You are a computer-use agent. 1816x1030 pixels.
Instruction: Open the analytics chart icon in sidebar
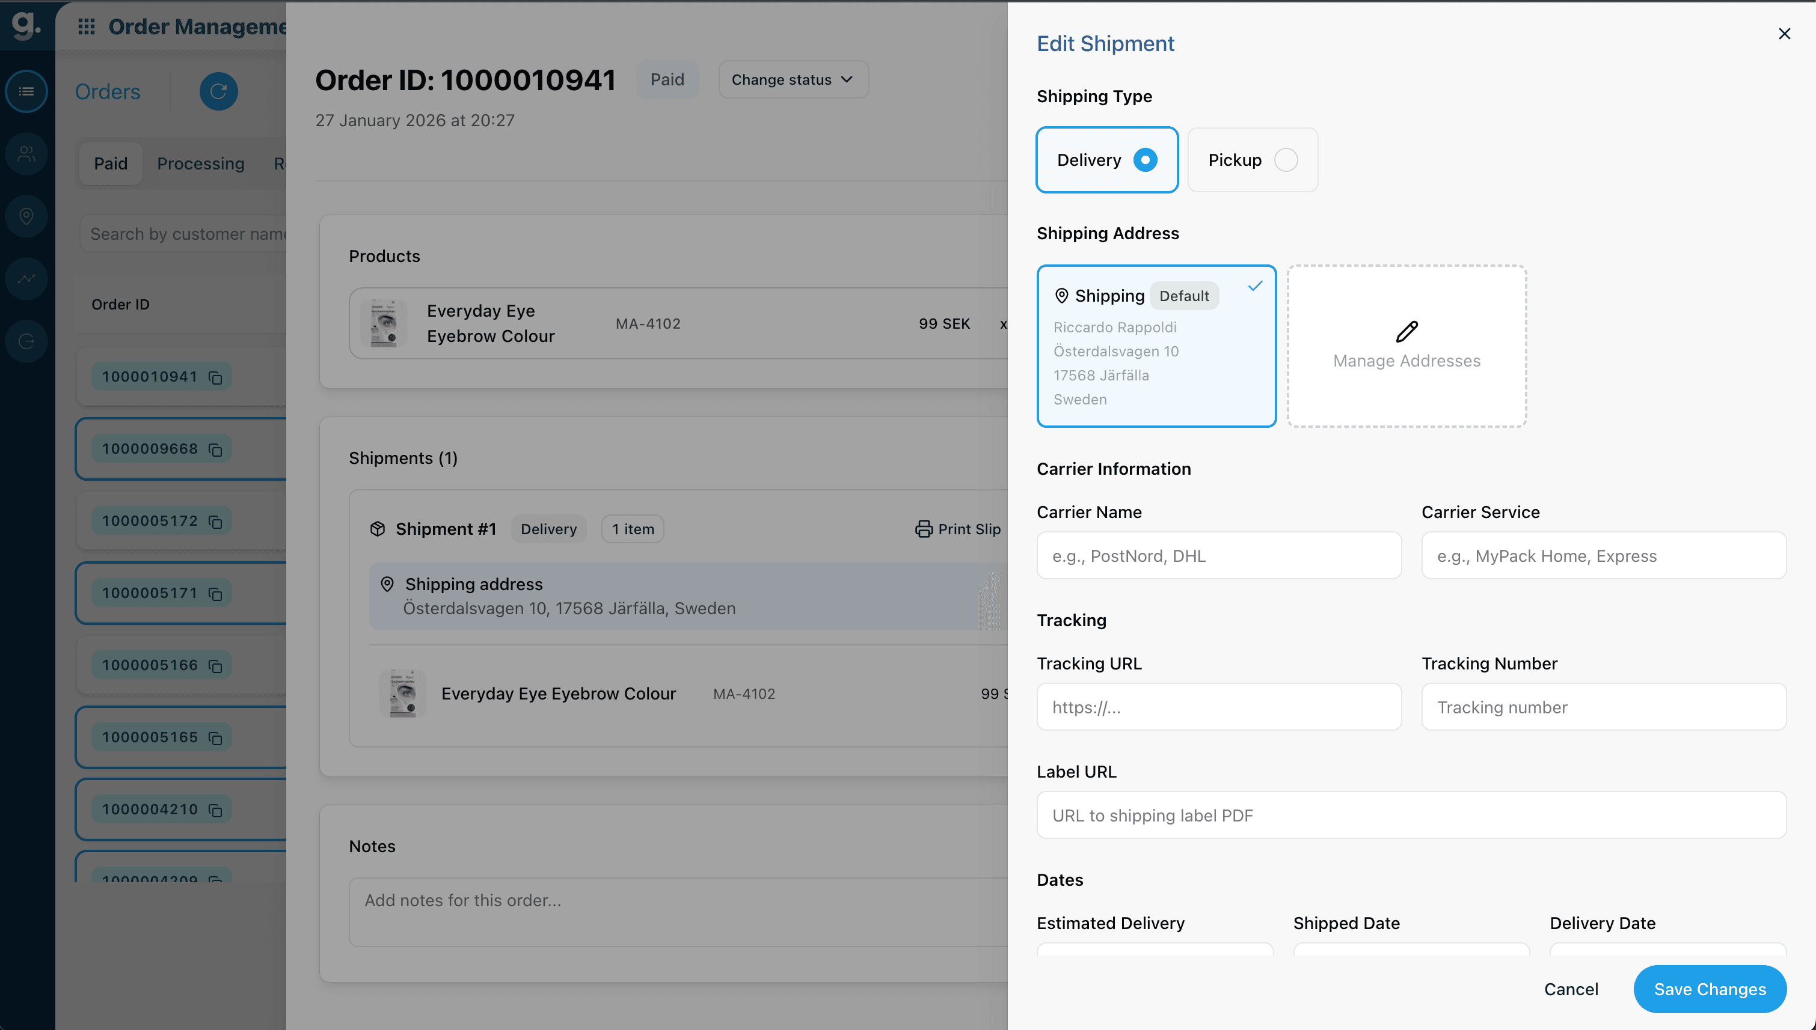tap(26, 278)
